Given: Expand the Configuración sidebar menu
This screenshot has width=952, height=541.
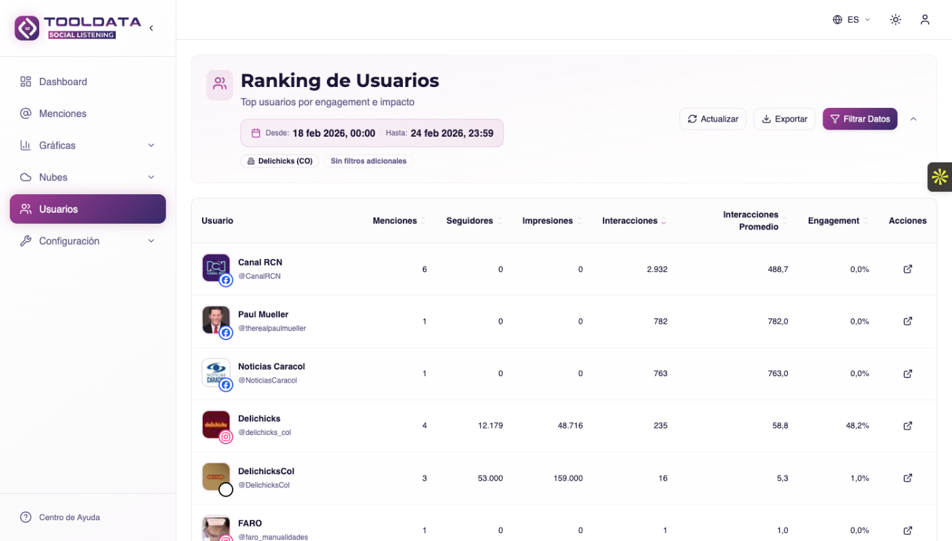Looking at the screenshot, I should 88,241.
